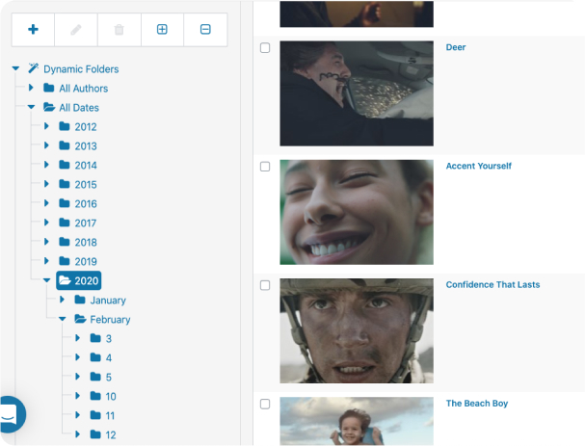Open the Confidence That Lasts title link
Image resolution: width=585 pixels, height=446 pixels.
click(x=492, y=284)
